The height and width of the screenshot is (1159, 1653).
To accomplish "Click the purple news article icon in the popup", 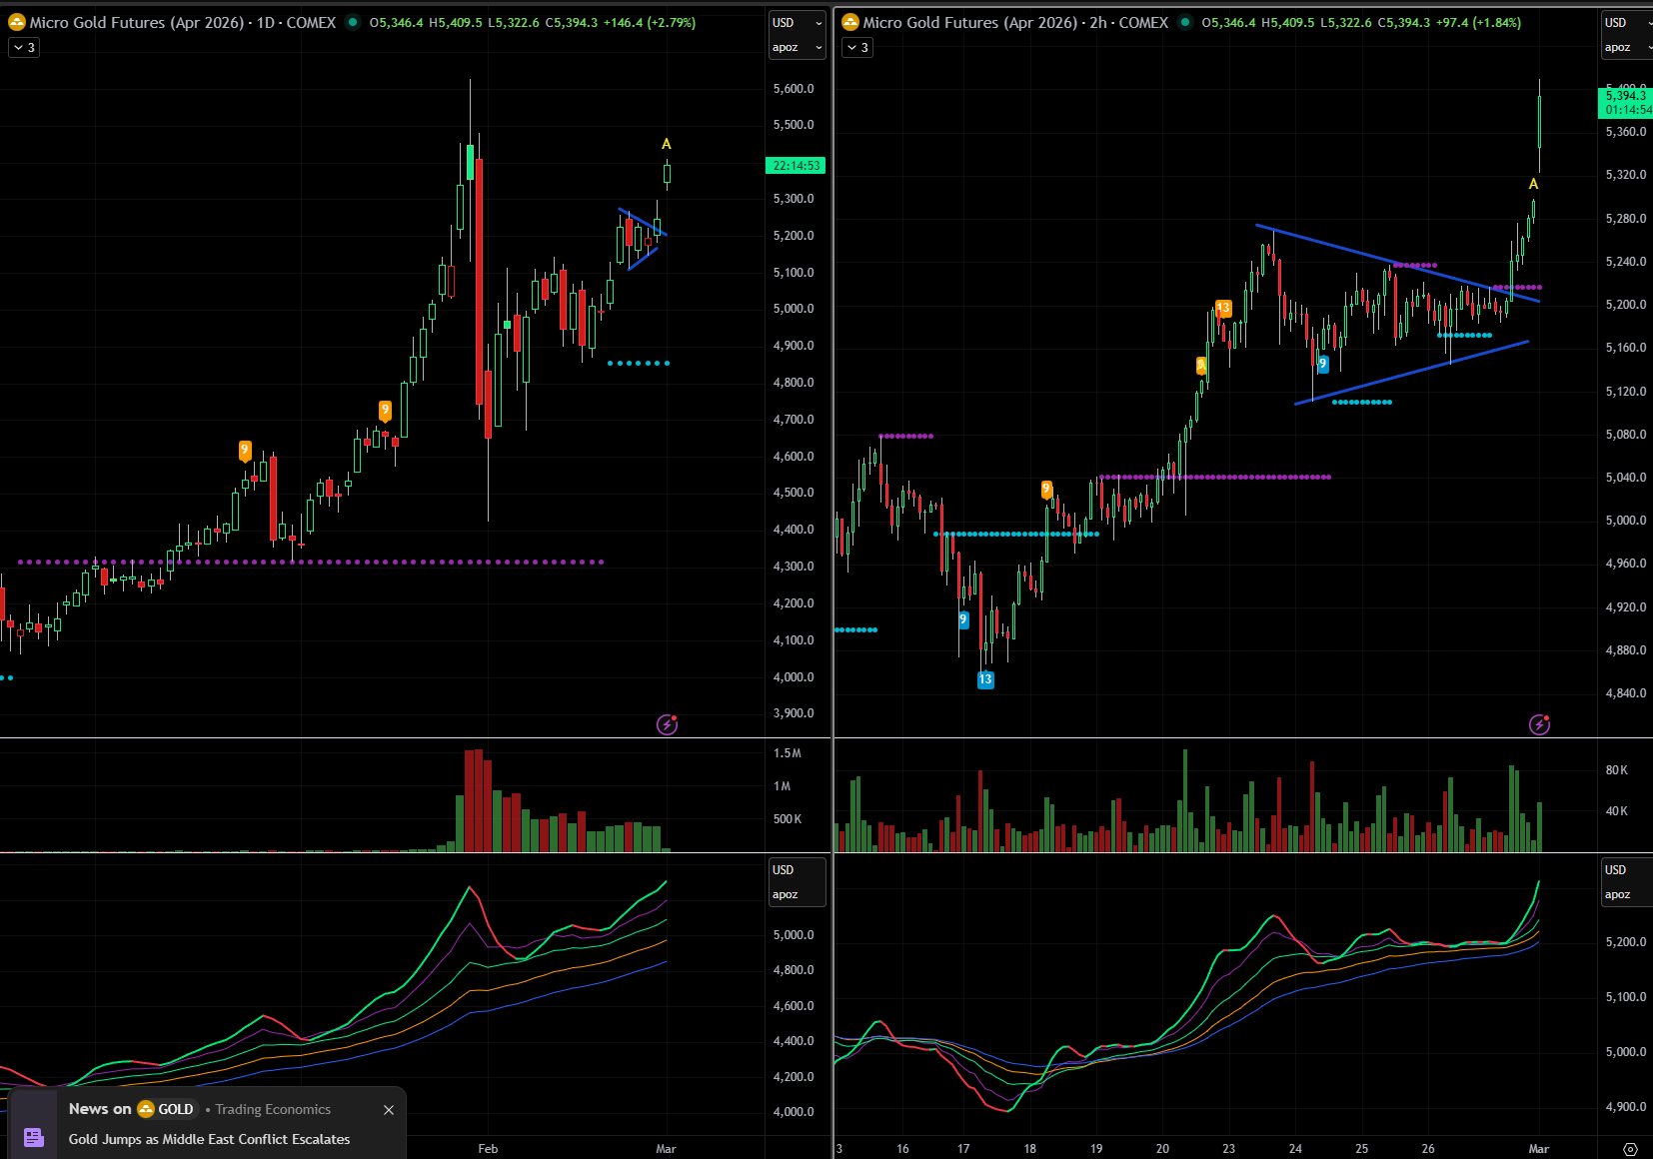I will click(x=33, y=1137).
